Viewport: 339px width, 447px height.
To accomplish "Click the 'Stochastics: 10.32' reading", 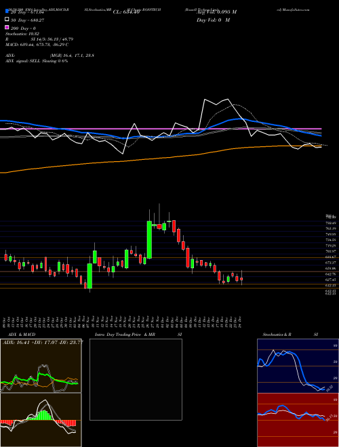I will click(22, 34).
